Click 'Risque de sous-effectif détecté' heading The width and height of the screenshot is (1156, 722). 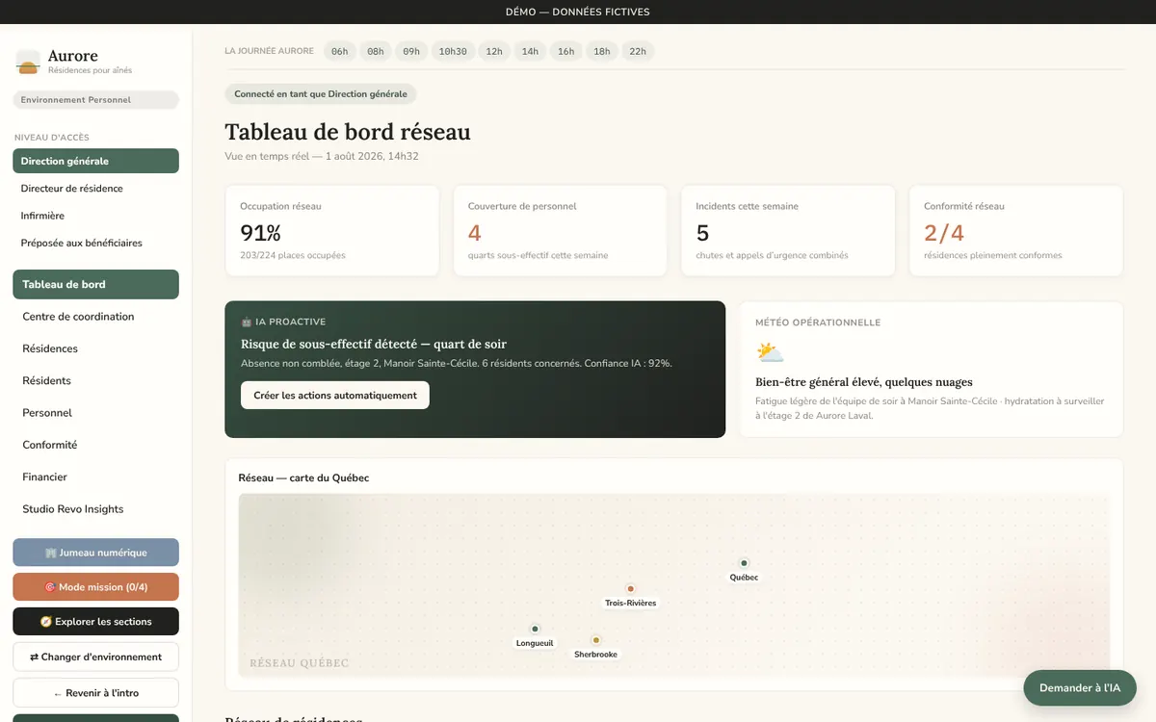(374, 345)
